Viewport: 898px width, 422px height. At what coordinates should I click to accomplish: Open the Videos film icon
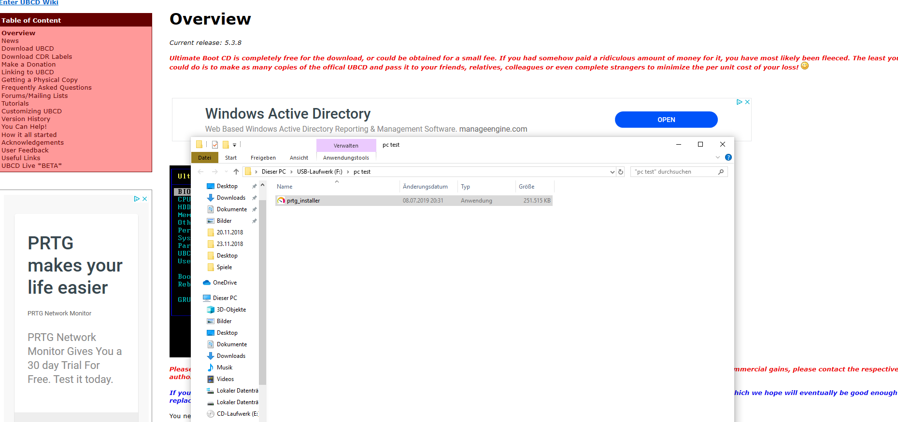[x=211, y=379]
